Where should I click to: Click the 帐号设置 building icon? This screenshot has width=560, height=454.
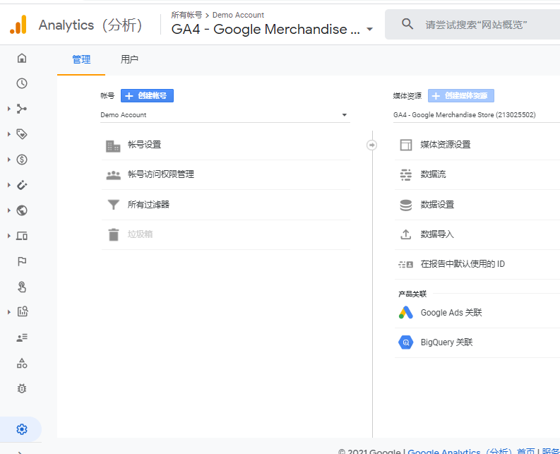113,145
